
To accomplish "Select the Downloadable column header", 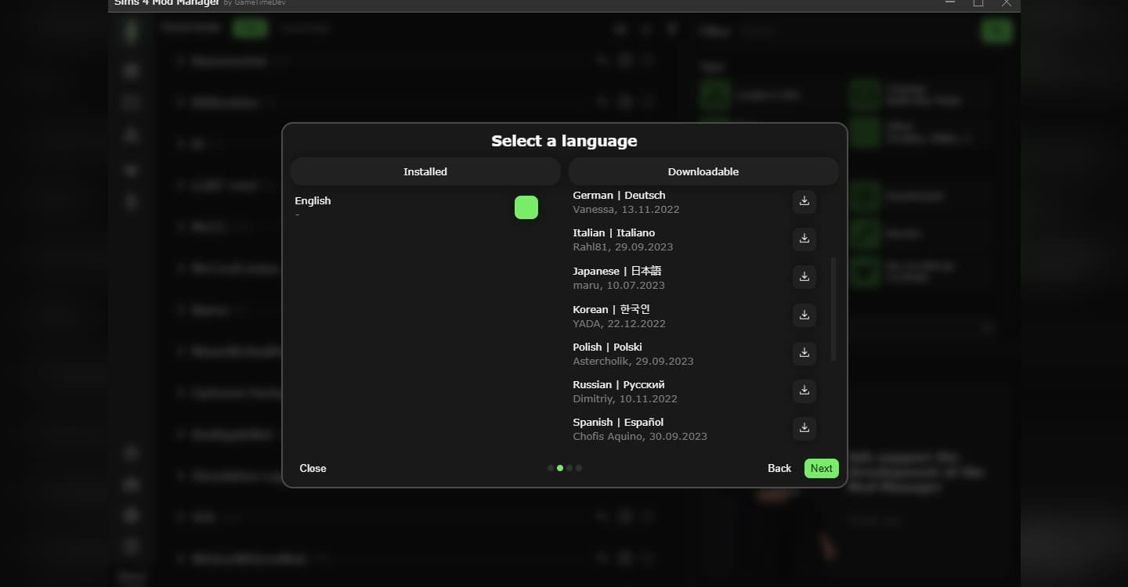I will [703, 171].
